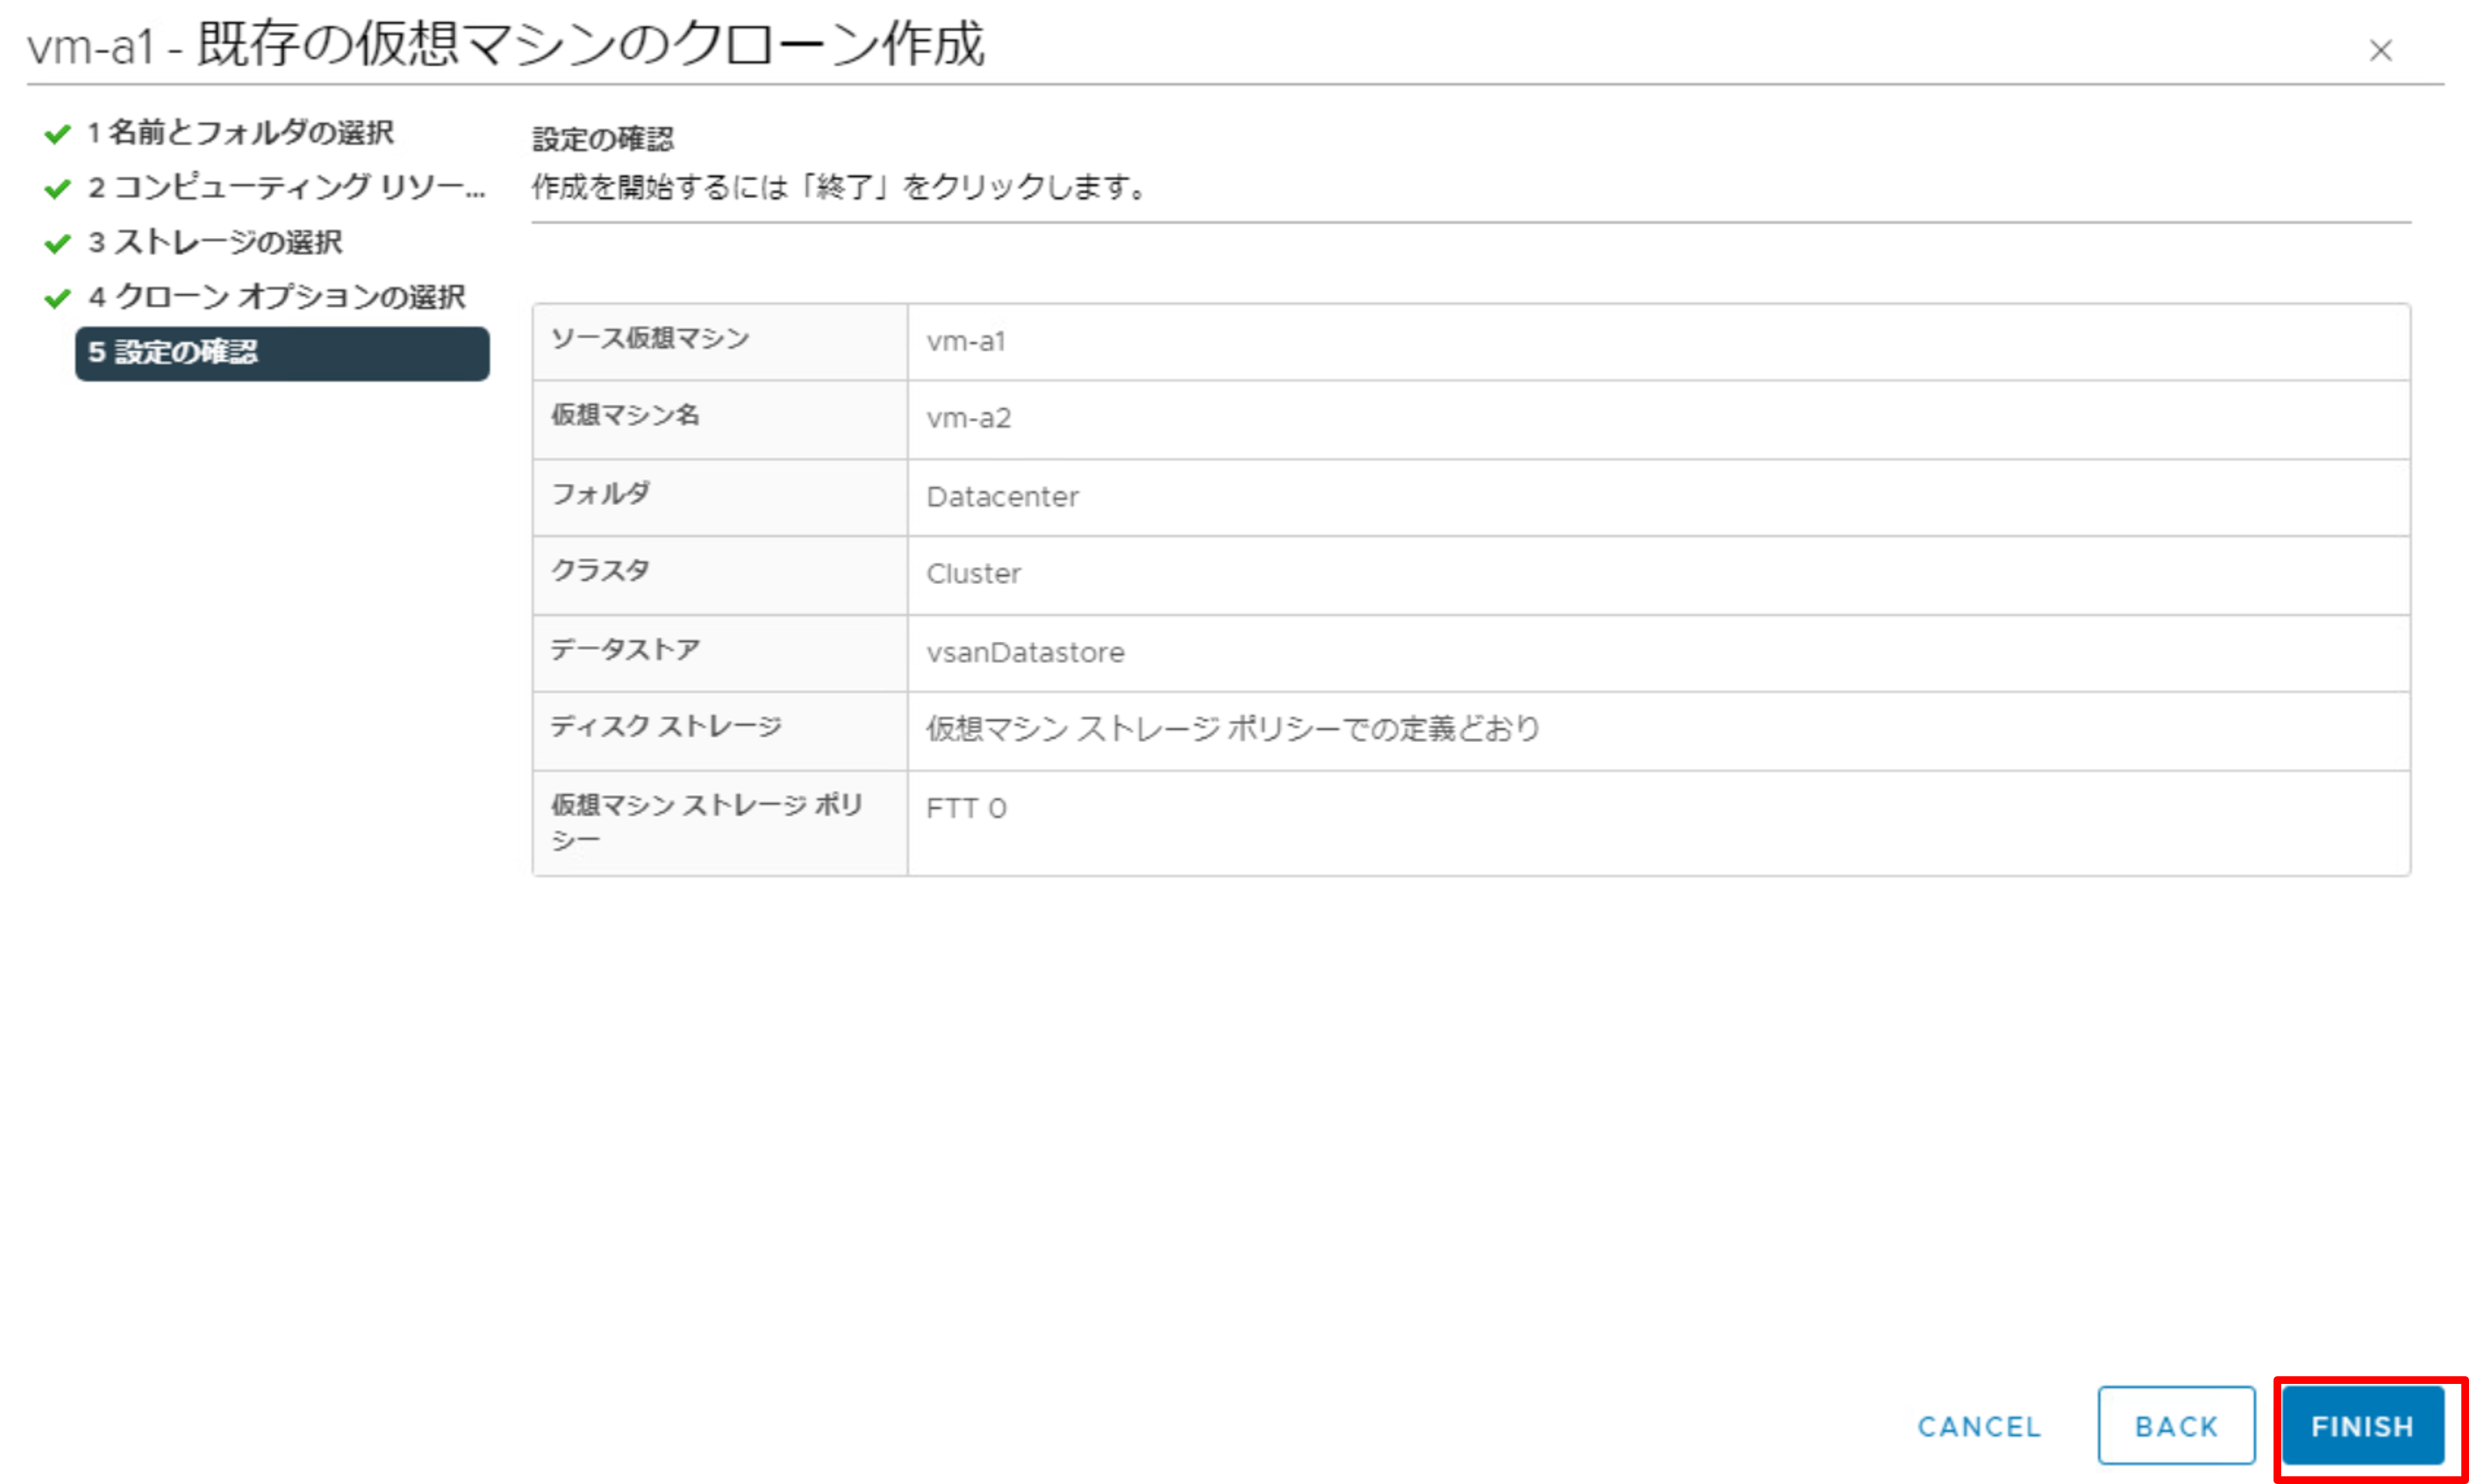Click the ソース仮想マシン row label

pyautogui.click(x=651, y=339)
